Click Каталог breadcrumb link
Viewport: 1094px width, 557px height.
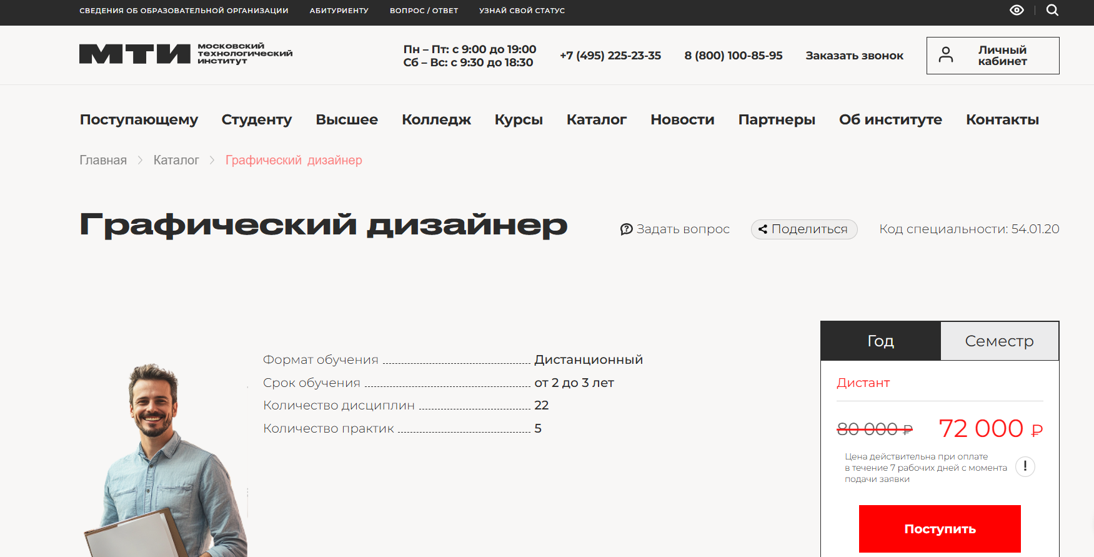coord(176,160)
